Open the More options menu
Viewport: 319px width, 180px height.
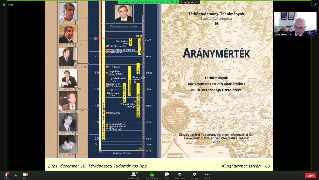[207, 175]
